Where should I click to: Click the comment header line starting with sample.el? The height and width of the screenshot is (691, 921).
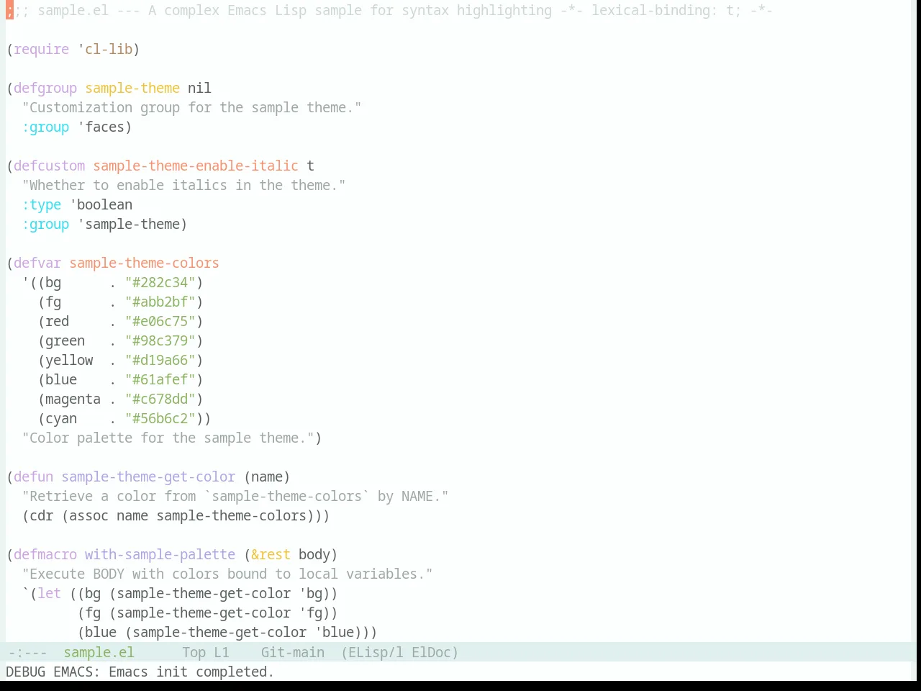click(x=389, y=10)
